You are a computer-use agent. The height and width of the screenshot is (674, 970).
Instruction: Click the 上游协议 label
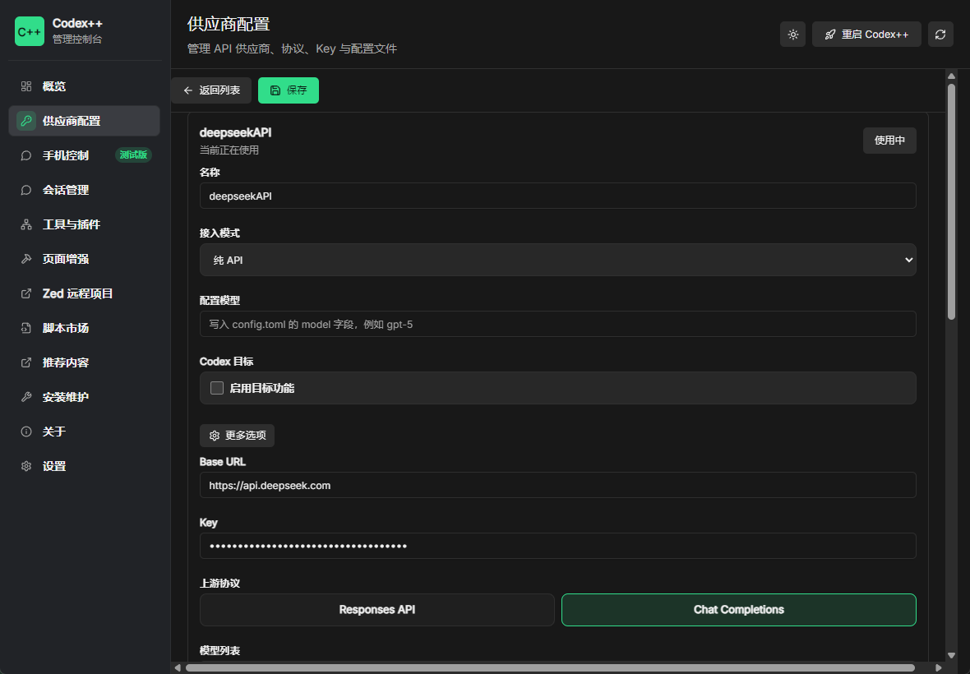tap(219, 584)
